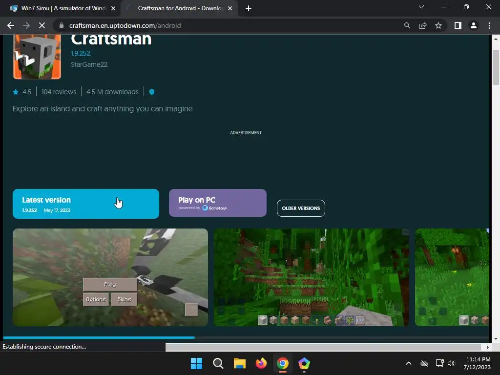Viewport: 500px width, 375px height.
Task: Click the Craftsman app icon image
Action: (37, 57)
